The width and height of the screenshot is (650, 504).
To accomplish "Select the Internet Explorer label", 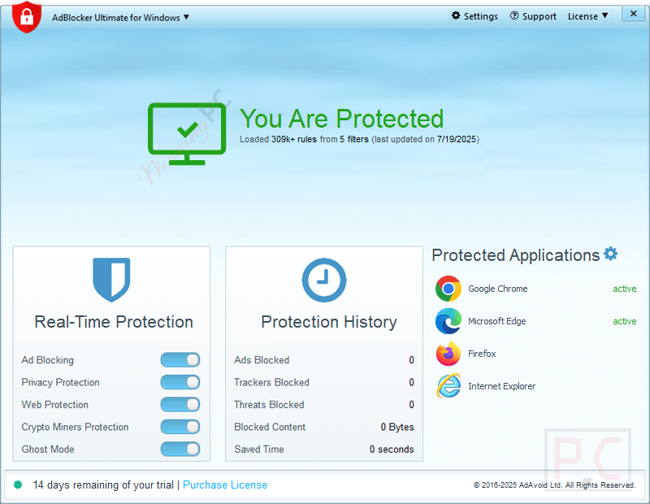I will coord(502,386).
